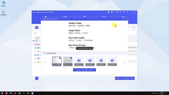
Task: Toggle the Select All checkbox in preview
Action: (x=44, y=53)
